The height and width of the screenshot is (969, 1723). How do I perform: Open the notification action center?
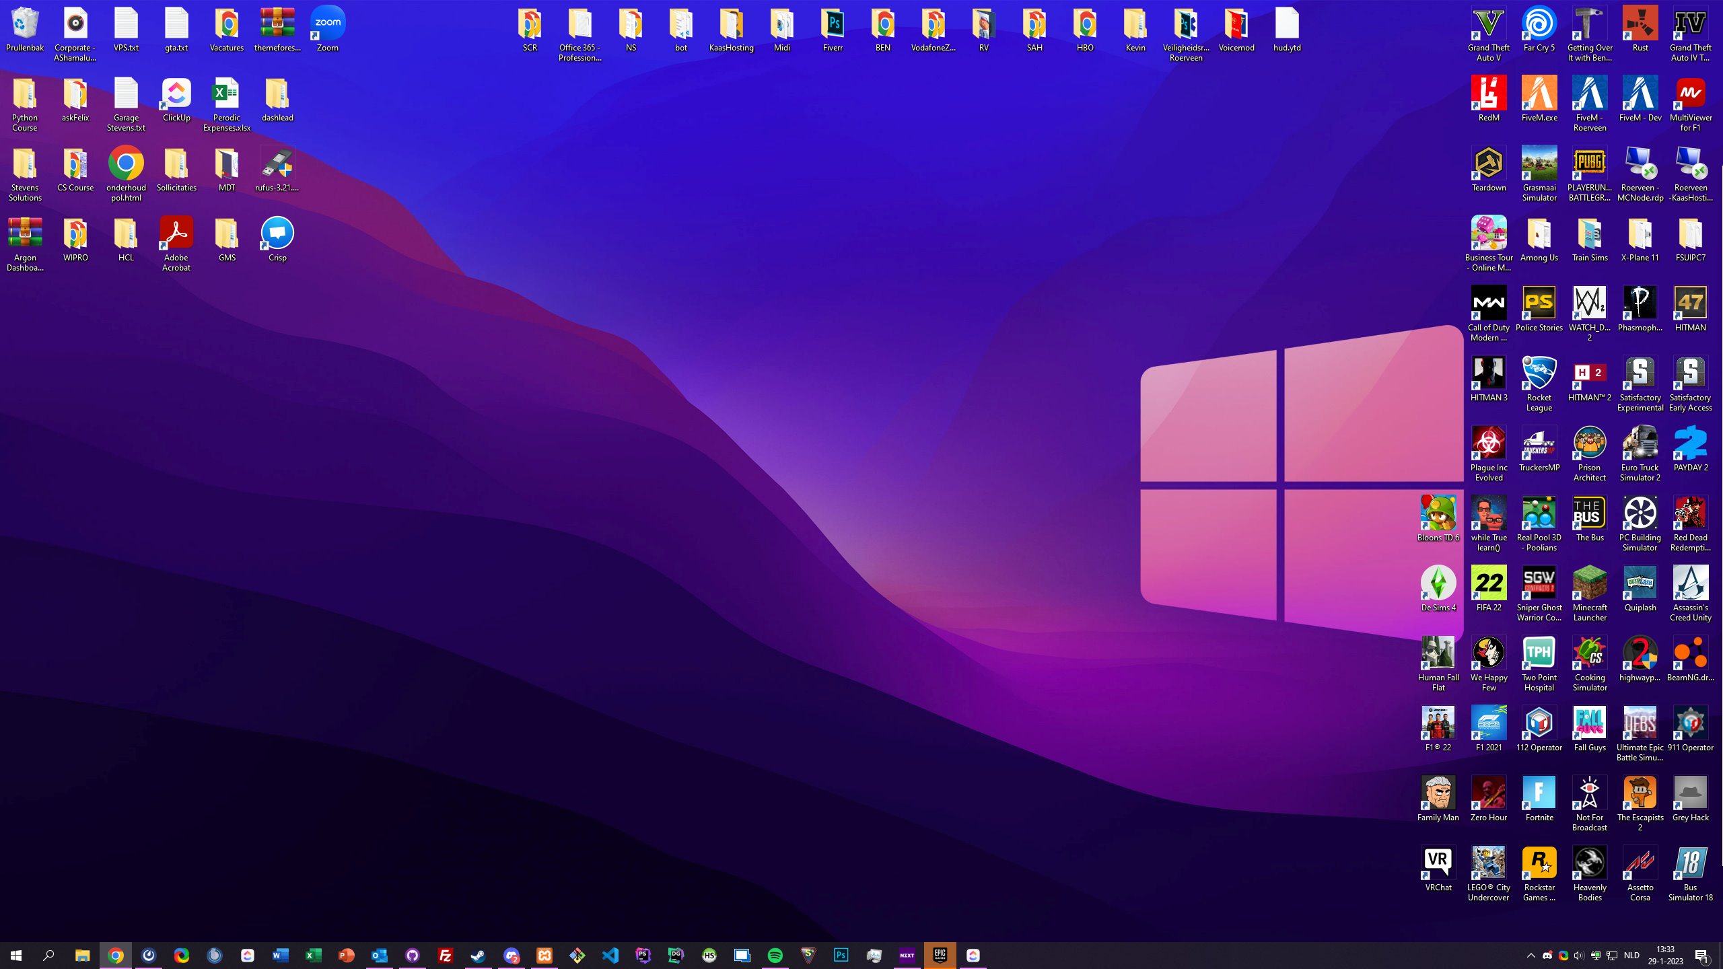(x=1701, y=955)
